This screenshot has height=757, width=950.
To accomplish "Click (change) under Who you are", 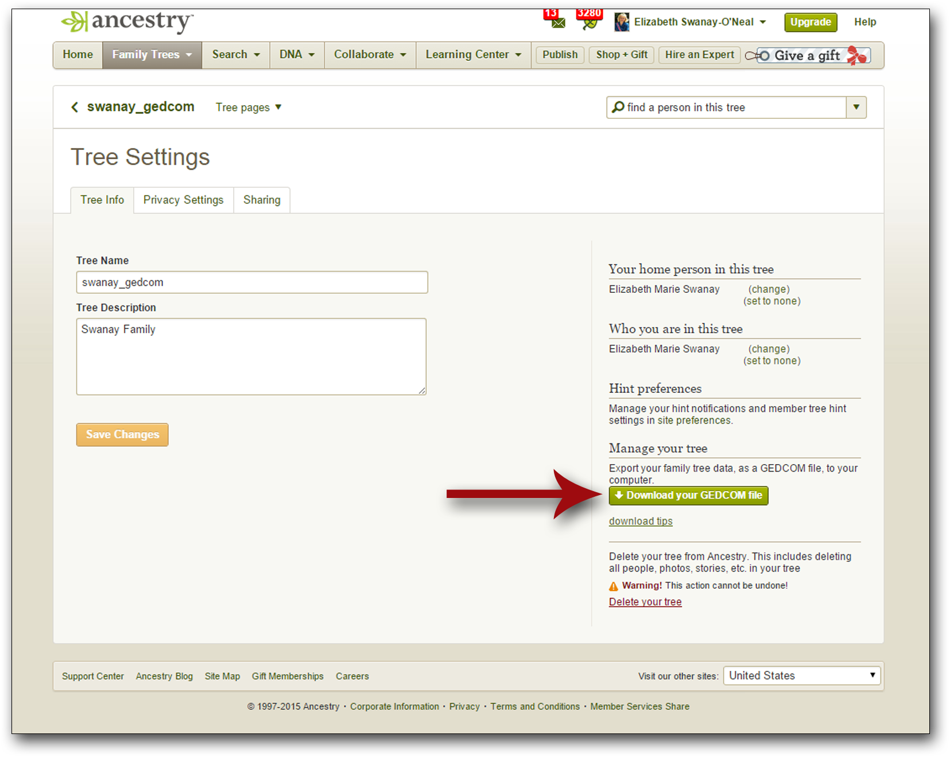I will pyautogui.click(x=769, y=349).
